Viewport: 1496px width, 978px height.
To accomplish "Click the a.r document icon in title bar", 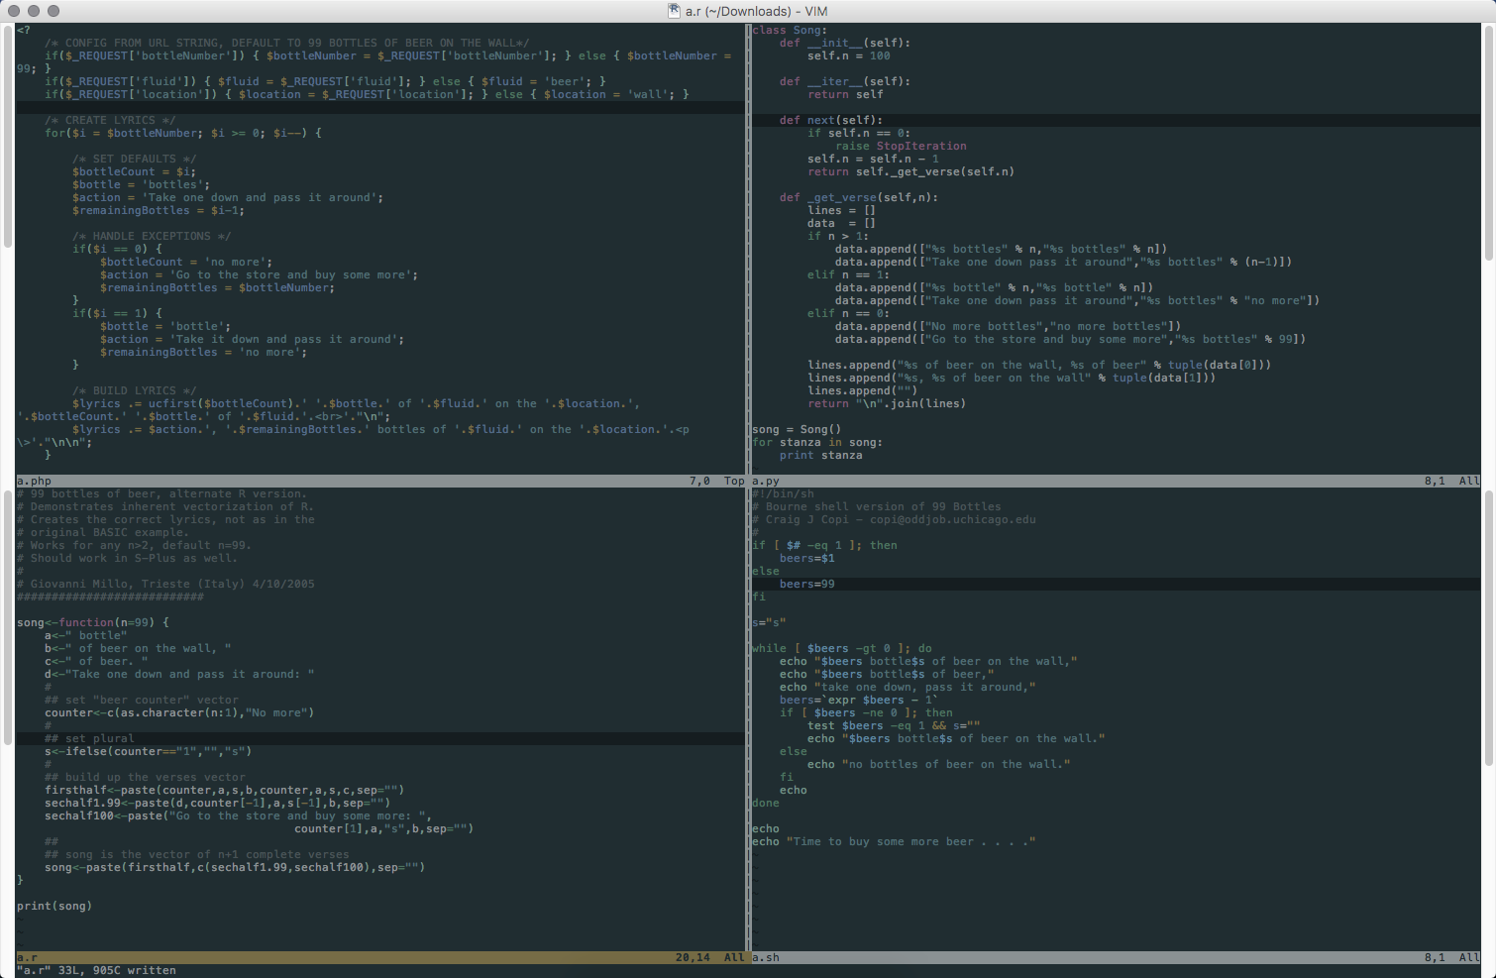I will (674, 11).
